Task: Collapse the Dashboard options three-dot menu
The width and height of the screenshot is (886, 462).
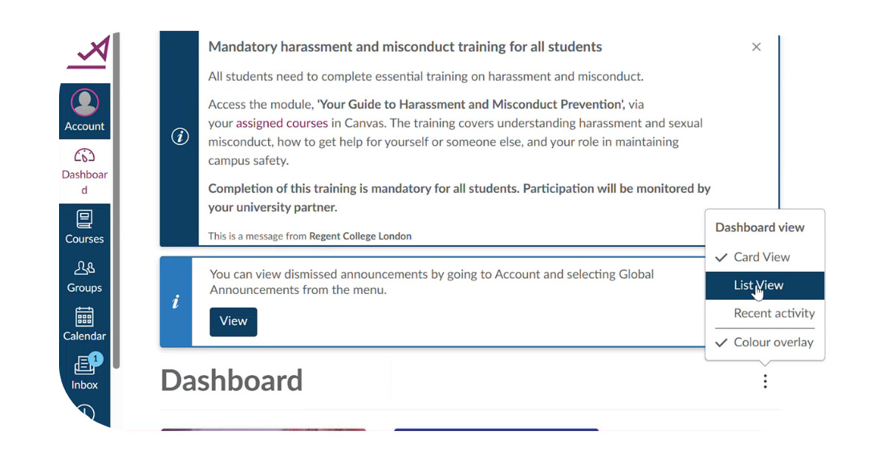Action: click(765, 381)
